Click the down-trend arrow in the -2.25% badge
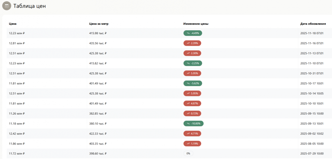This screenshot has height=159, width=332. (188, 63)
